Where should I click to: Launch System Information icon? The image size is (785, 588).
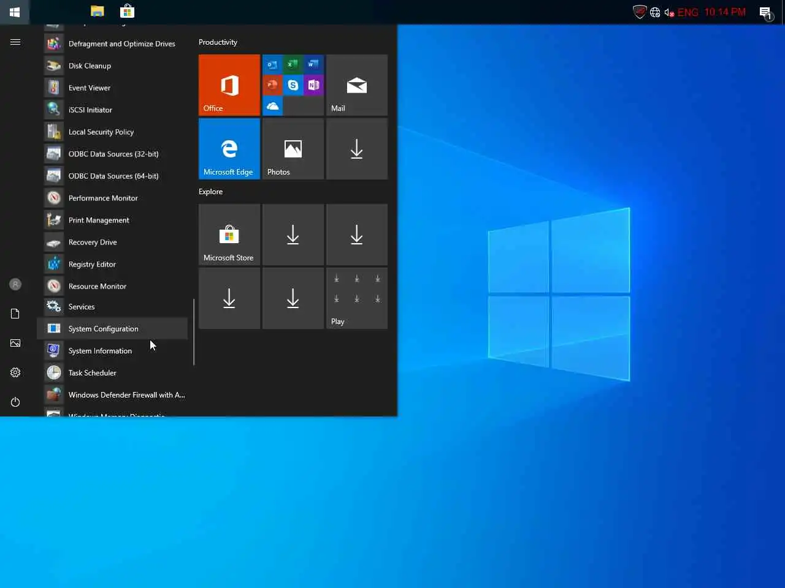pos(54,350)
